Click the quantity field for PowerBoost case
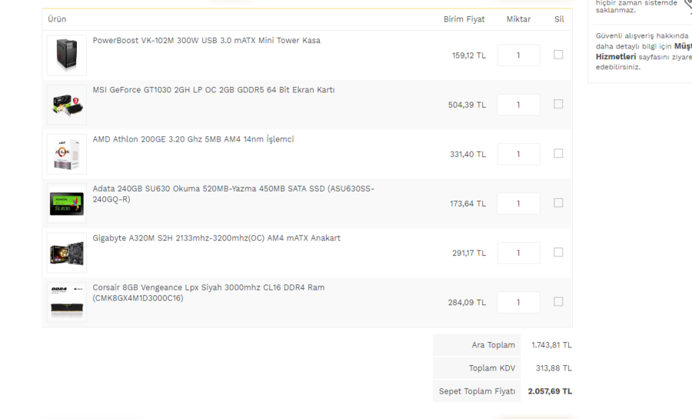This screenshot has width=692, height=419. tap(518, 55)
